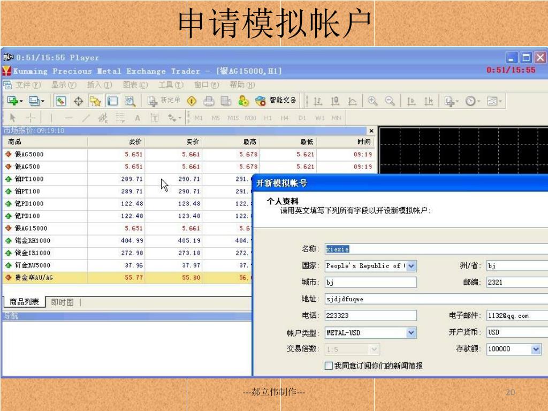The height and width of the screenshot is (411, 548).
Task: Open the 图表(C) menu
Action: pyautogui.click(x=135, y=85)
